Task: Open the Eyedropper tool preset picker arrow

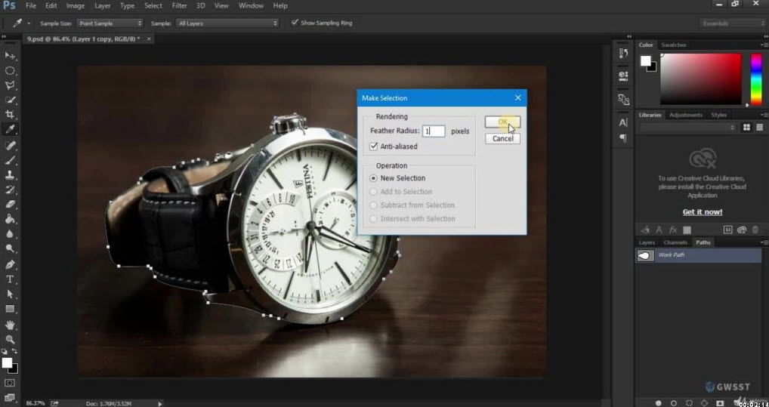Action: [x=29, y=23]
